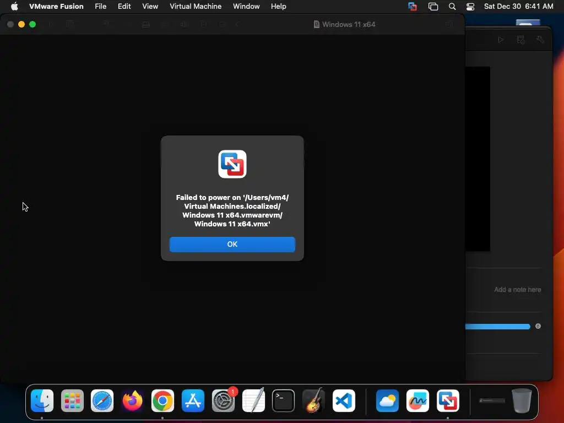Open the App Store from the Dock

point(193,400)
